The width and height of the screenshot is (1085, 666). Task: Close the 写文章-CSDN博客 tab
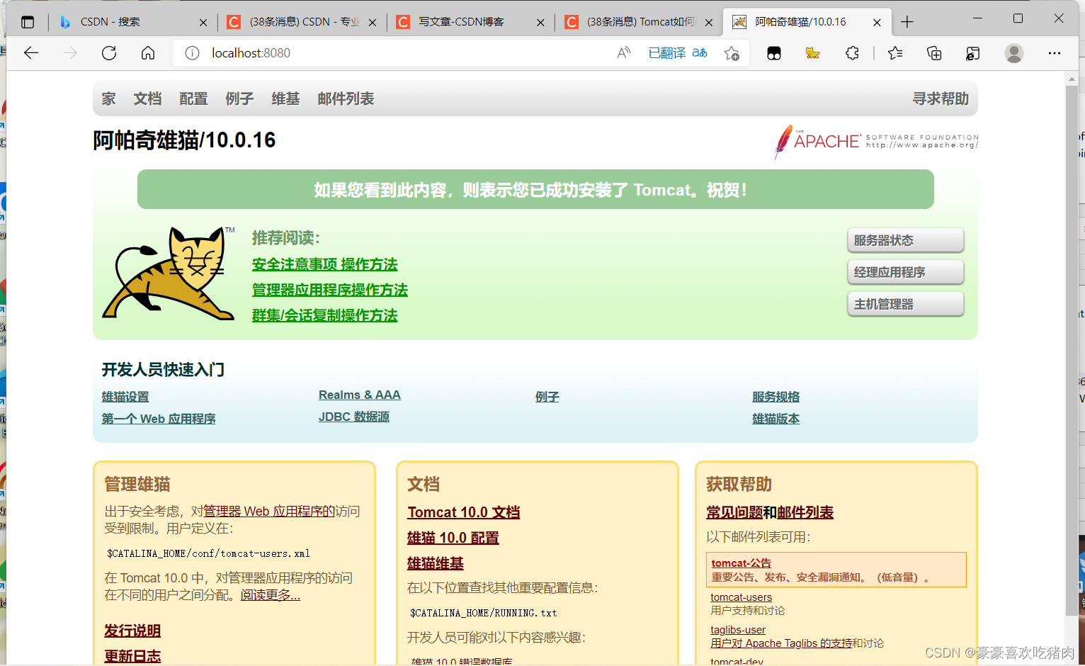tap(540, 23)
